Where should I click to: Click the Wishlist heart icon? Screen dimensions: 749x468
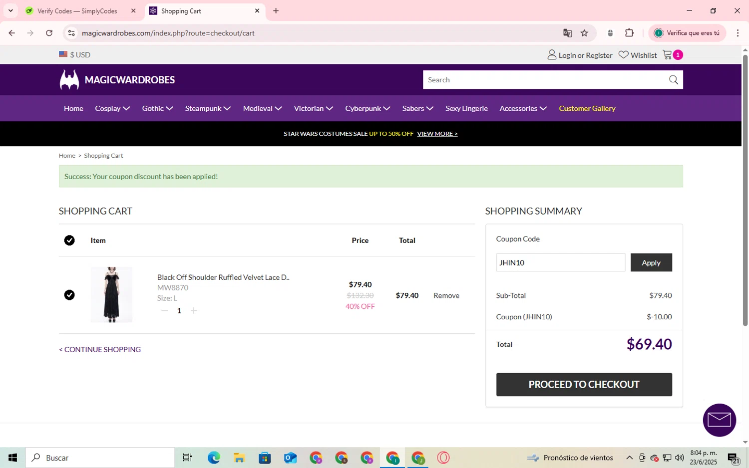(623, 55)
